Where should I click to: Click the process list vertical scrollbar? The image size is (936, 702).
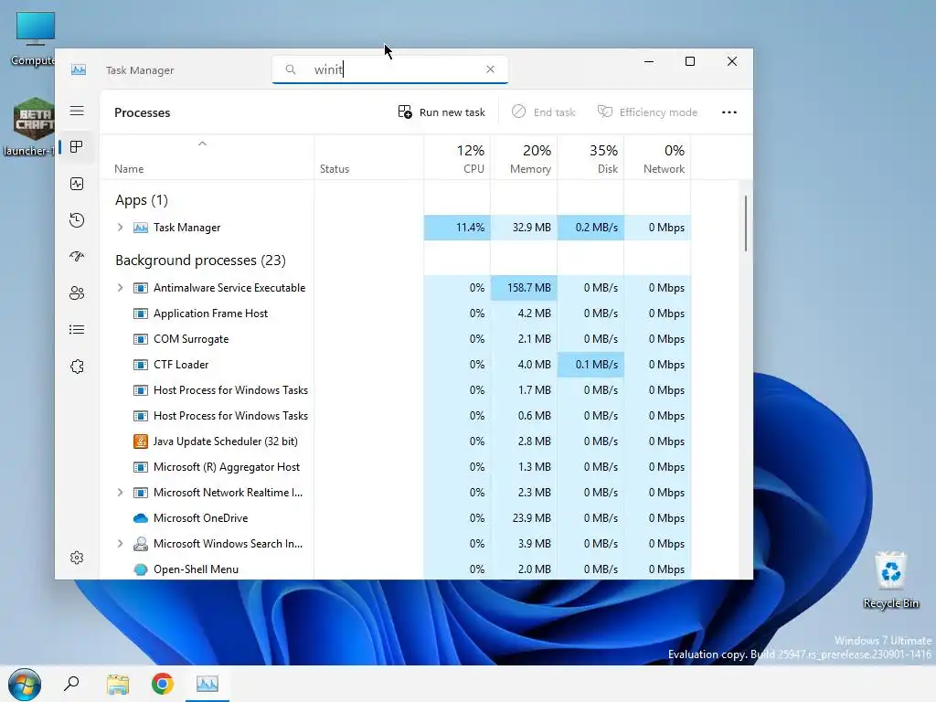(746, 223)
